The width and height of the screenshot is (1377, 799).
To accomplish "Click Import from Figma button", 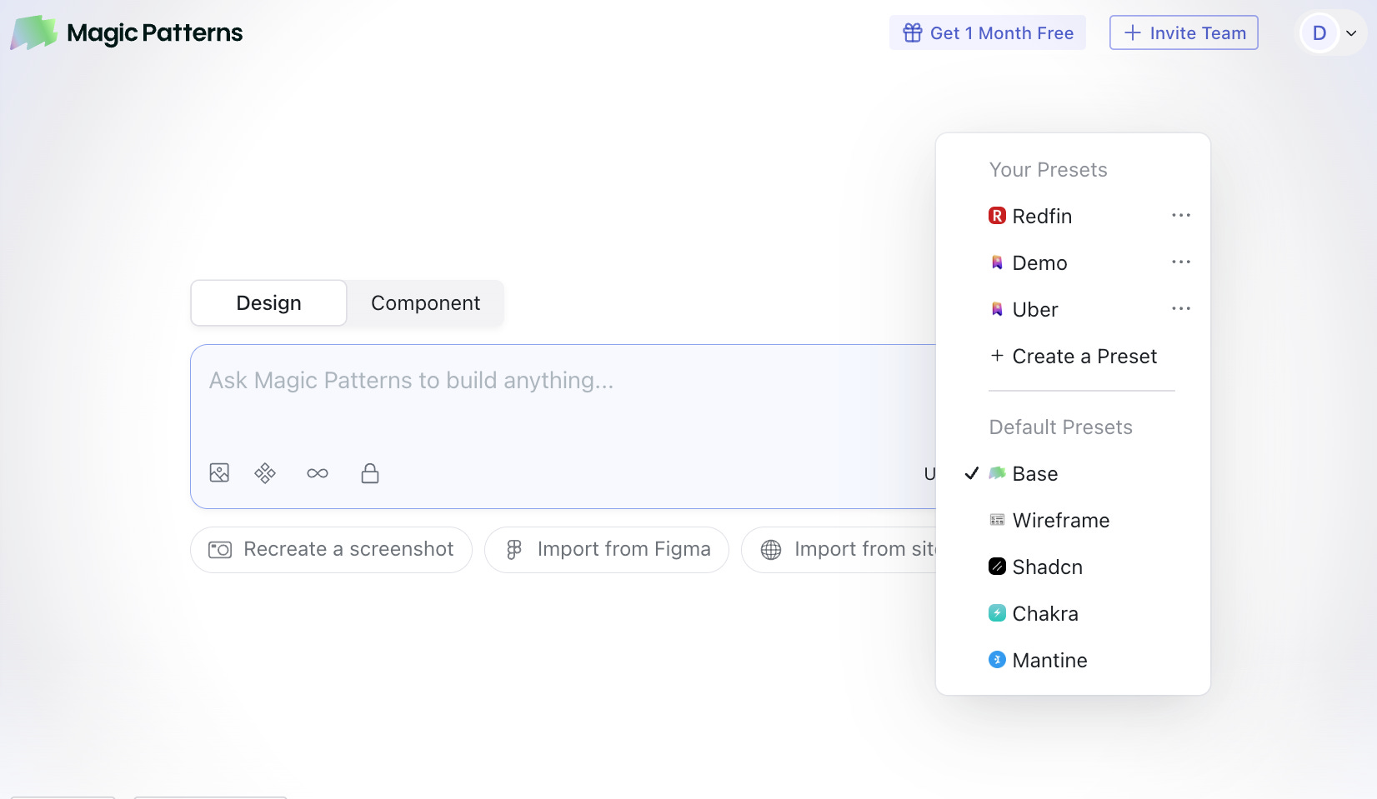I will (607, 549).
